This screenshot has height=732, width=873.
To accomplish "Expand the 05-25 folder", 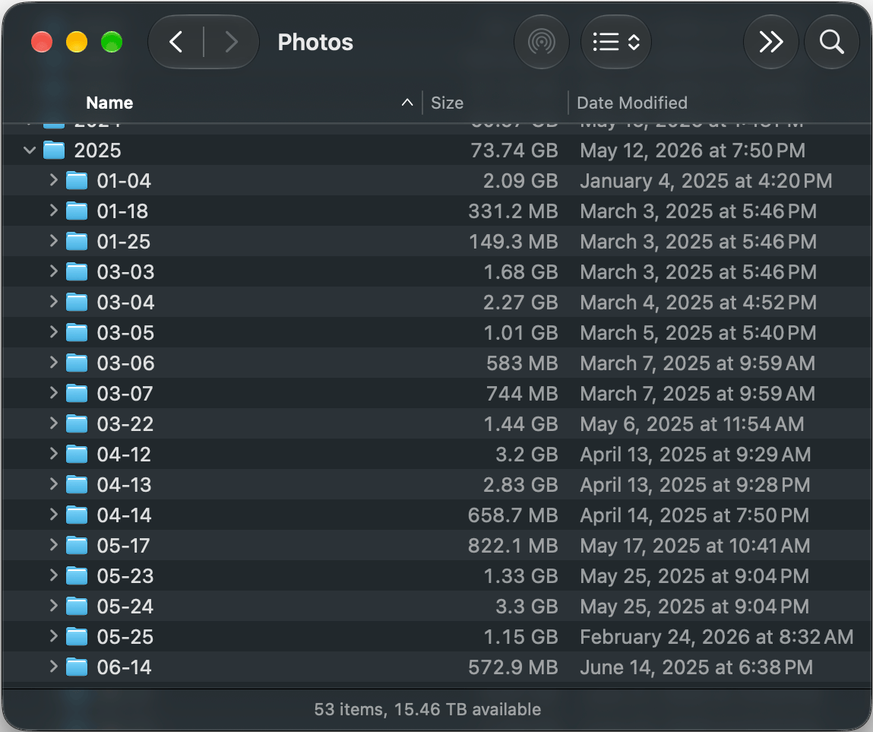I will click(53, 635).
